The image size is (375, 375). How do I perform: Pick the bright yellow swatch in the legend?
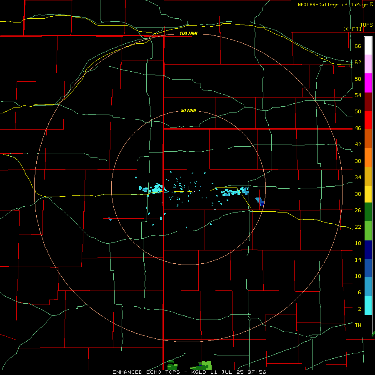pos(368,194)
